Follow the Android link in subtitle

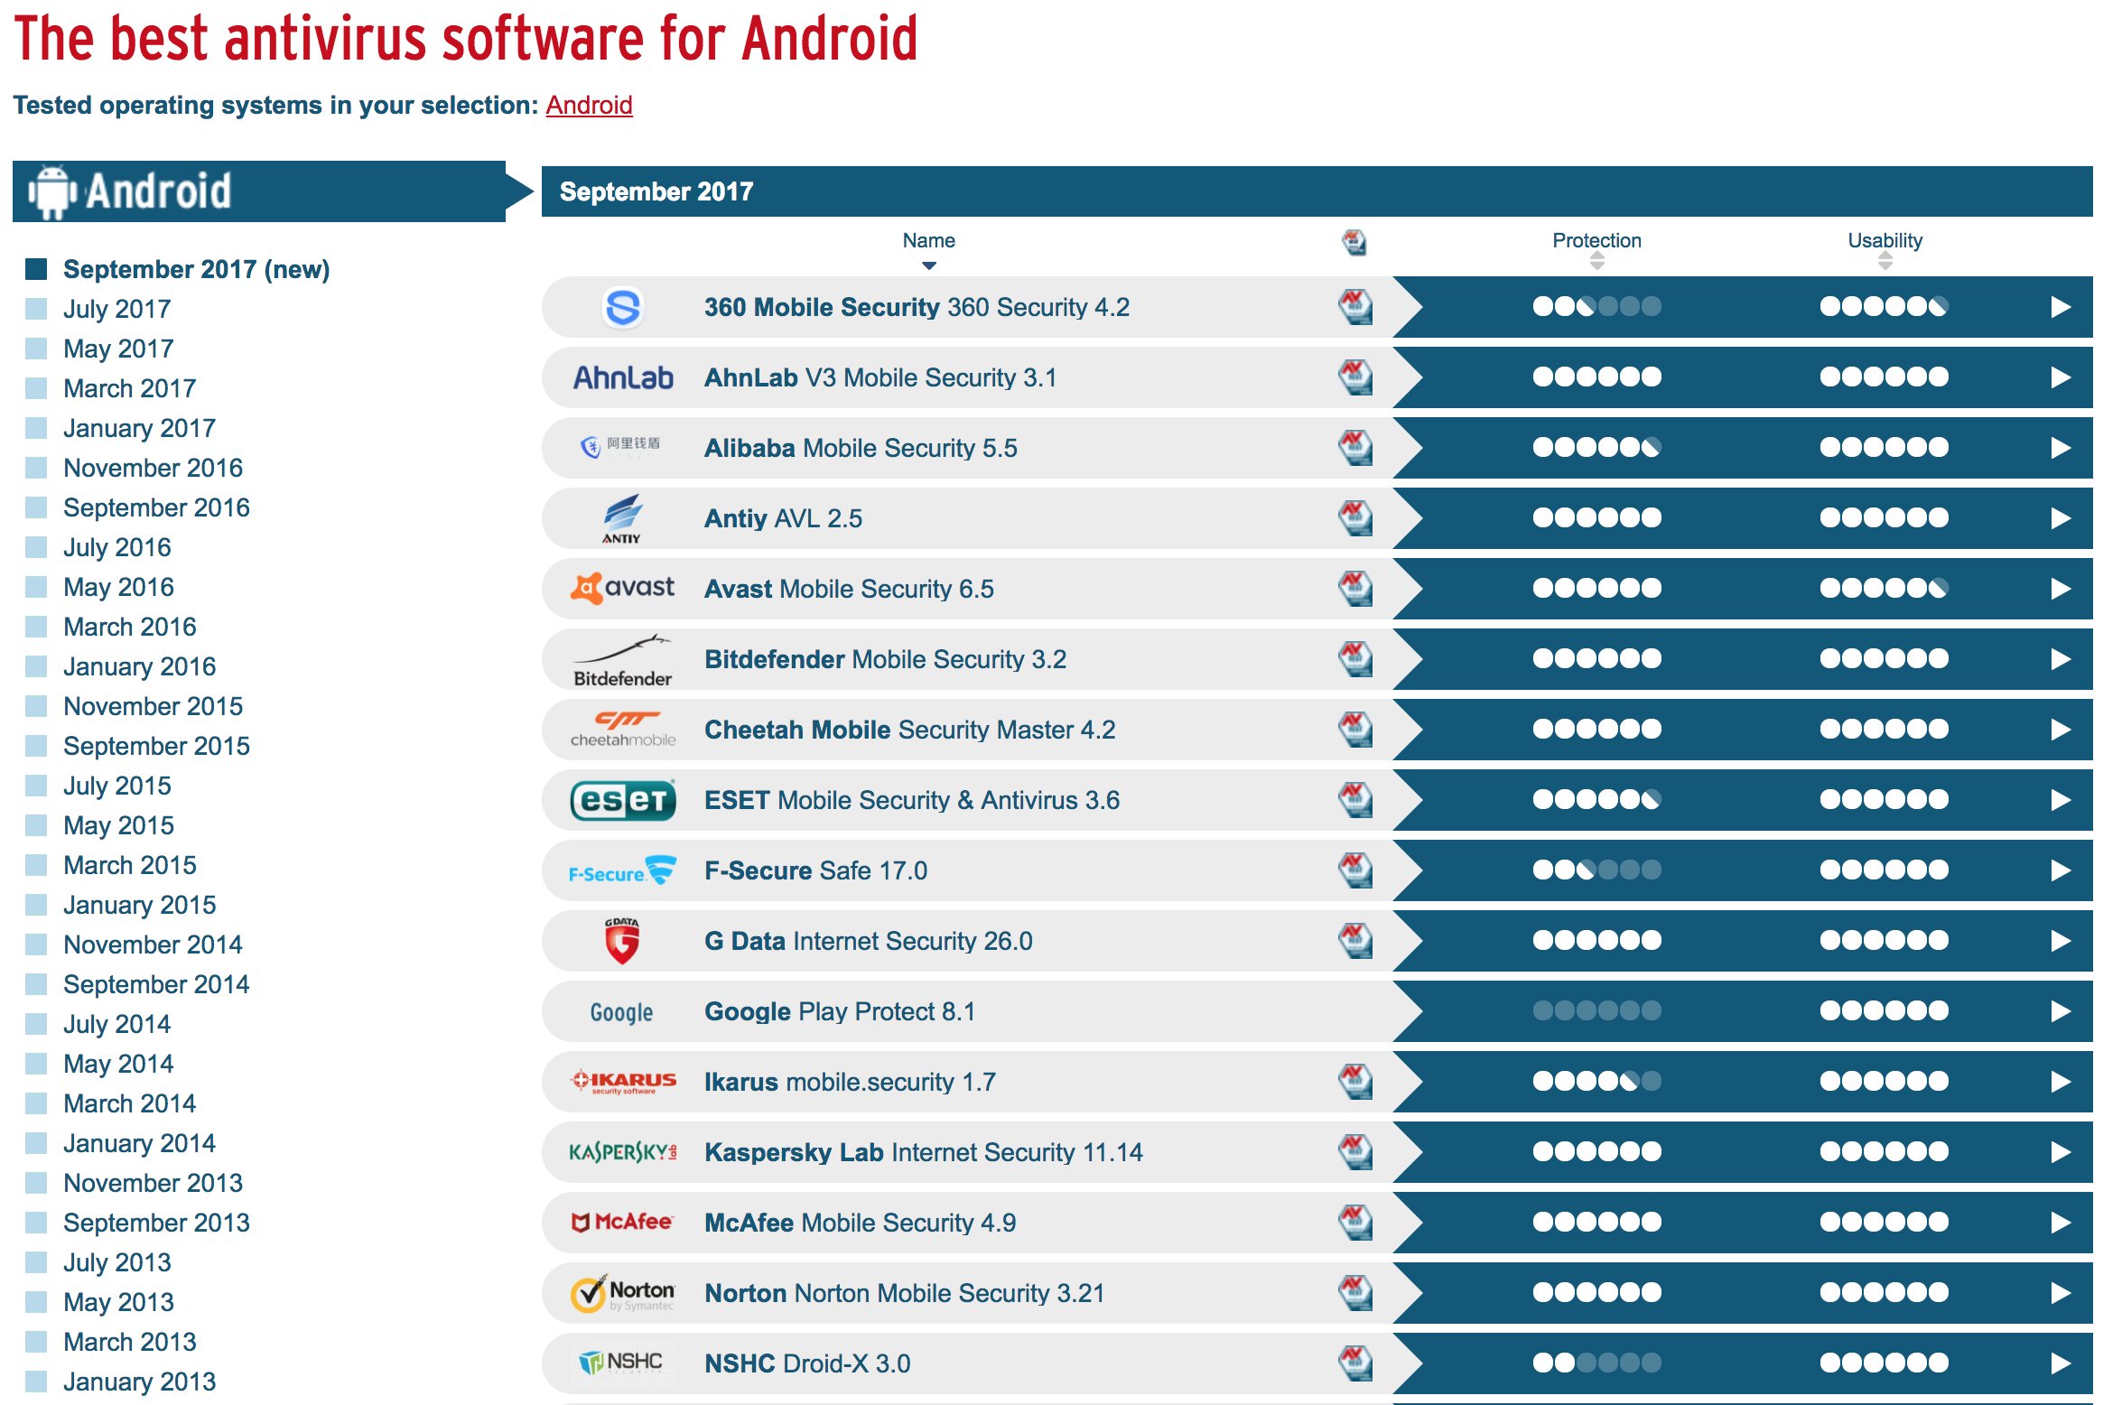point(589,105)
